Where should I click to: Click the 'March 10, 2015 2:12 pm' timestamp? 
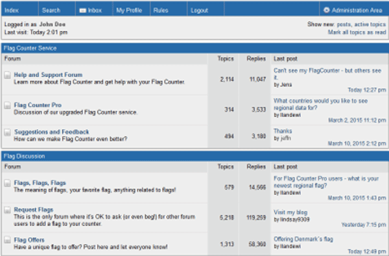tap(357, 144)
